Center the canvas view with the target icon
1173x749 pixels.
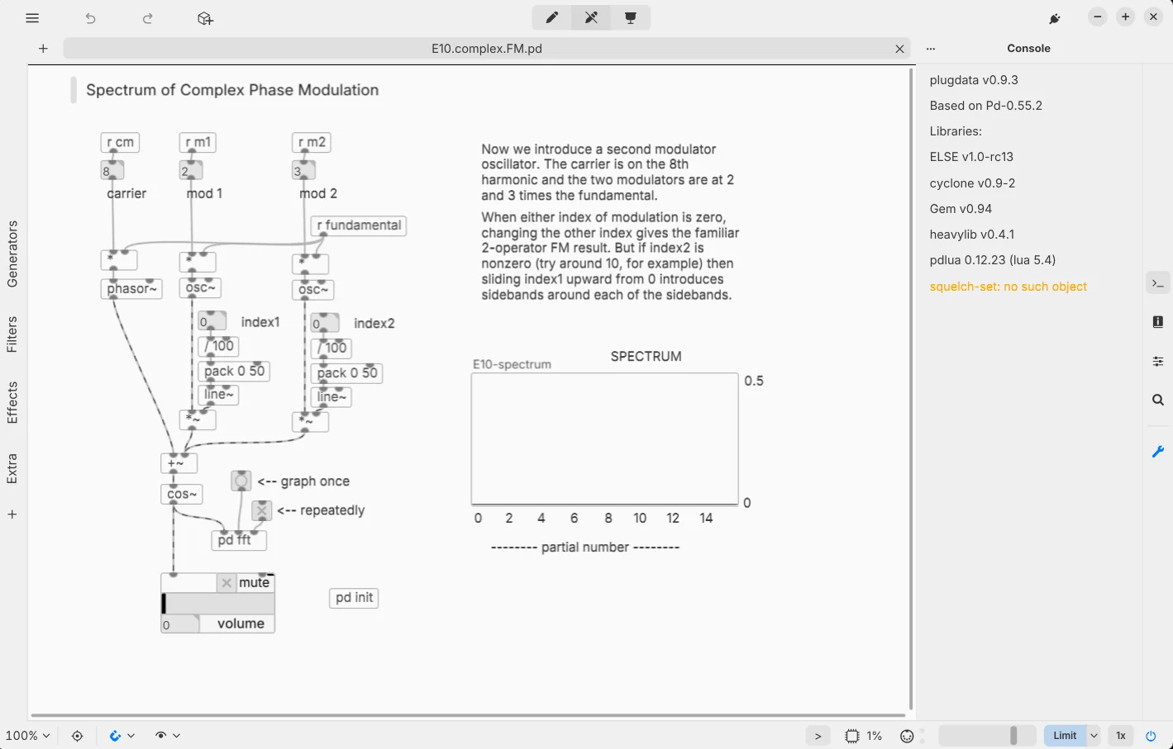tap(77, 736)
